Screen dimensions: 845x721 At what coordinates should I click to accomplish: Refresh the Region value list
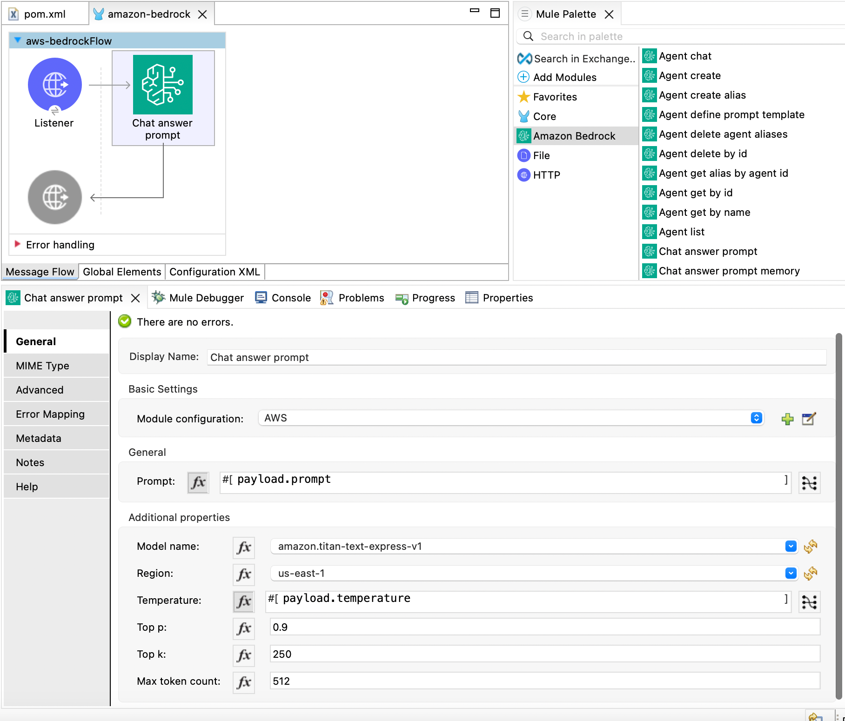click(810, 574)
